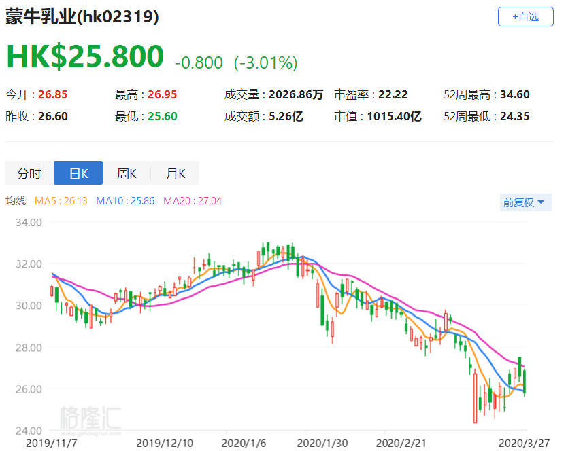Click the day high value 26.95
Viewport: 566px width, 451px height.
162,94
